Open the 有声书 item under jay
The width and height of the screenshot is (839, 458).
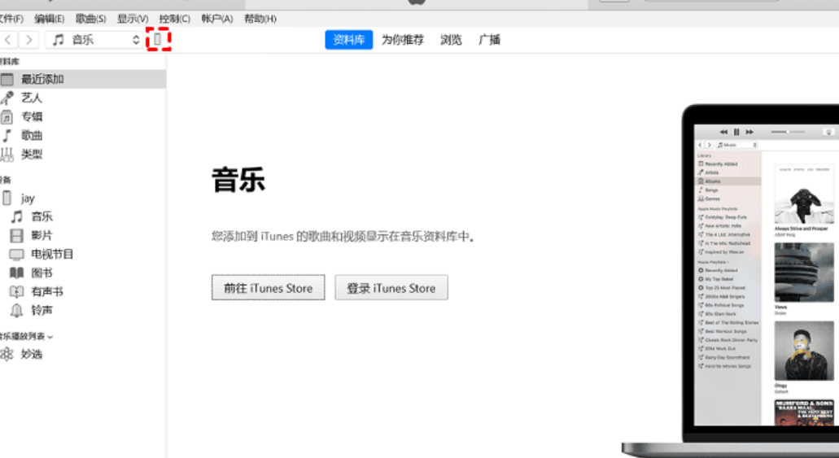(47, 291)
